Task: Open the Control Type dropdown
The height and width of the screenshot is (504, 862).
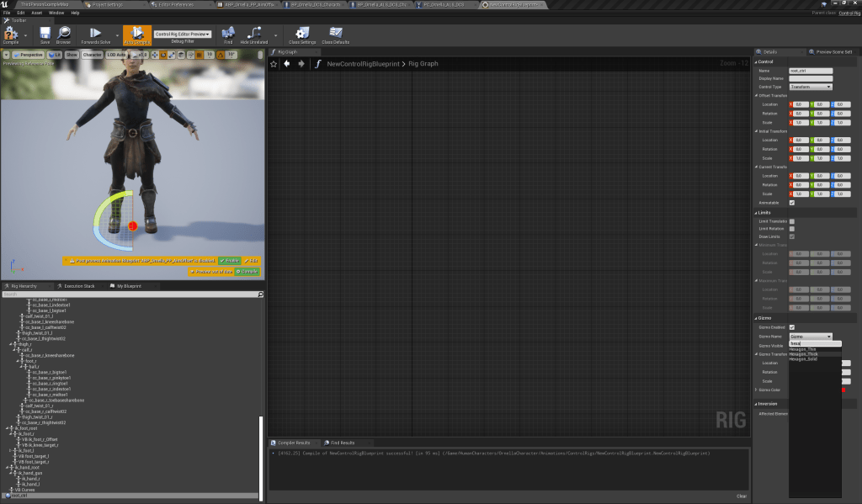Action: [x=811, y=87]
